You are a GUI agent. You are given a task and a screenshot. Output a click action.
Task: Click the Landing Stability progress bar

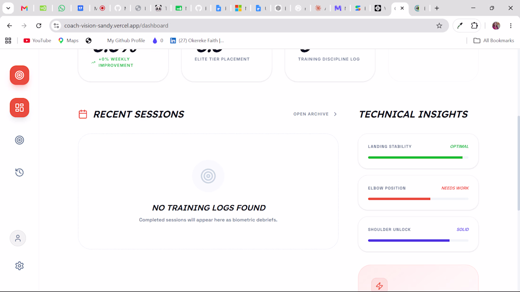[x=418, y=158]
